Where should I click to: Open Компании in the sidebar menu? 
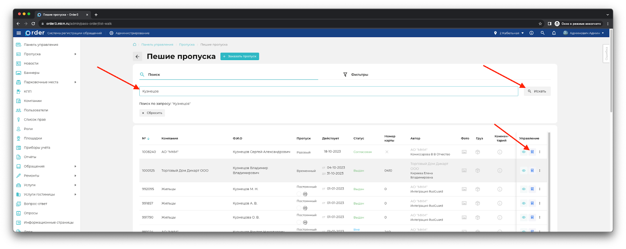[x=32, y=101]
